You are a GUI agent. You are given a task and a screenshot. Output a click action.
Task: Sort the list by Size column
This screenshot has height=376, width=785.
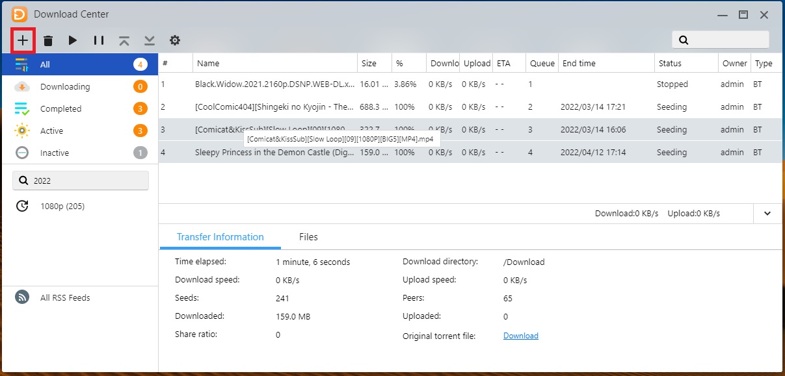[375, 63]
